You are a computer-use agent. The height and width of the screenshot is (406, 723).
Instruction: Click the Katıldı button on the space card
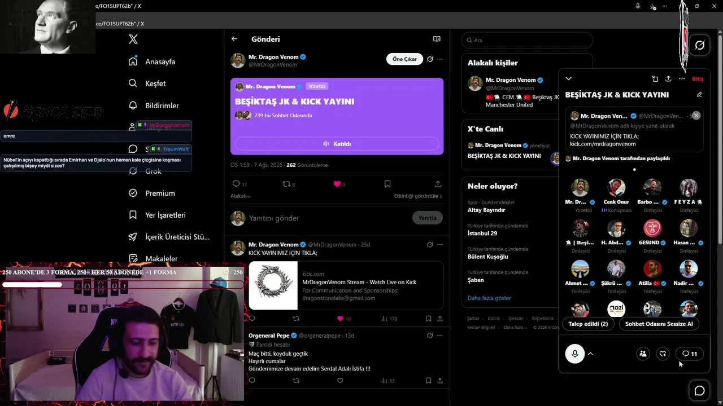pyautogui.click(x=337, y=144)
